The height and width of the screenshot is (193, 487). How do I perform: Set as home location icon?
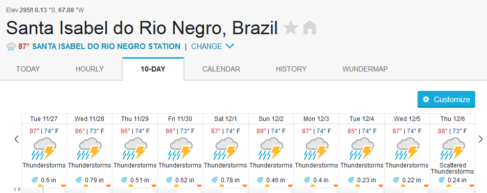310,28
